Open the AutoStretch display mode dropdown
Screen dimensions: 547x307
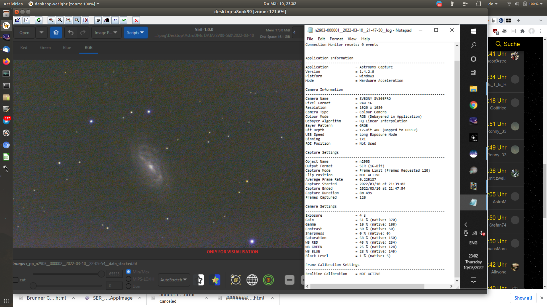pyautogui.click(x=174, y=280)
